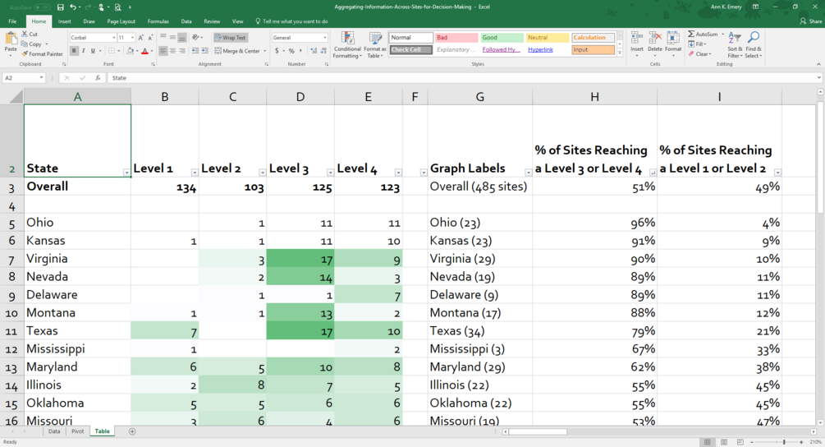The image size is (825, 447).
Task: Open the Corbel font name dropdown
Action: pos(113,38)
